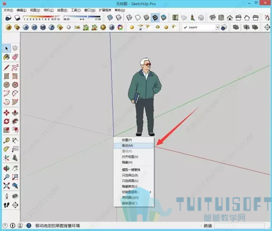Toggle shadows display on or off
The height and width of the screenshot is (231, 272).
coord(17,17)
